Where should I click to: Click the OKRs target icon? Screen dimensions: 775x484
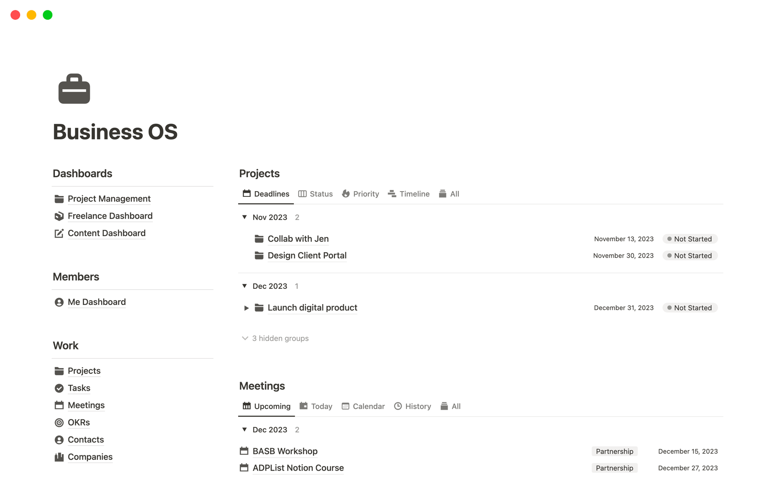point(59,422)
